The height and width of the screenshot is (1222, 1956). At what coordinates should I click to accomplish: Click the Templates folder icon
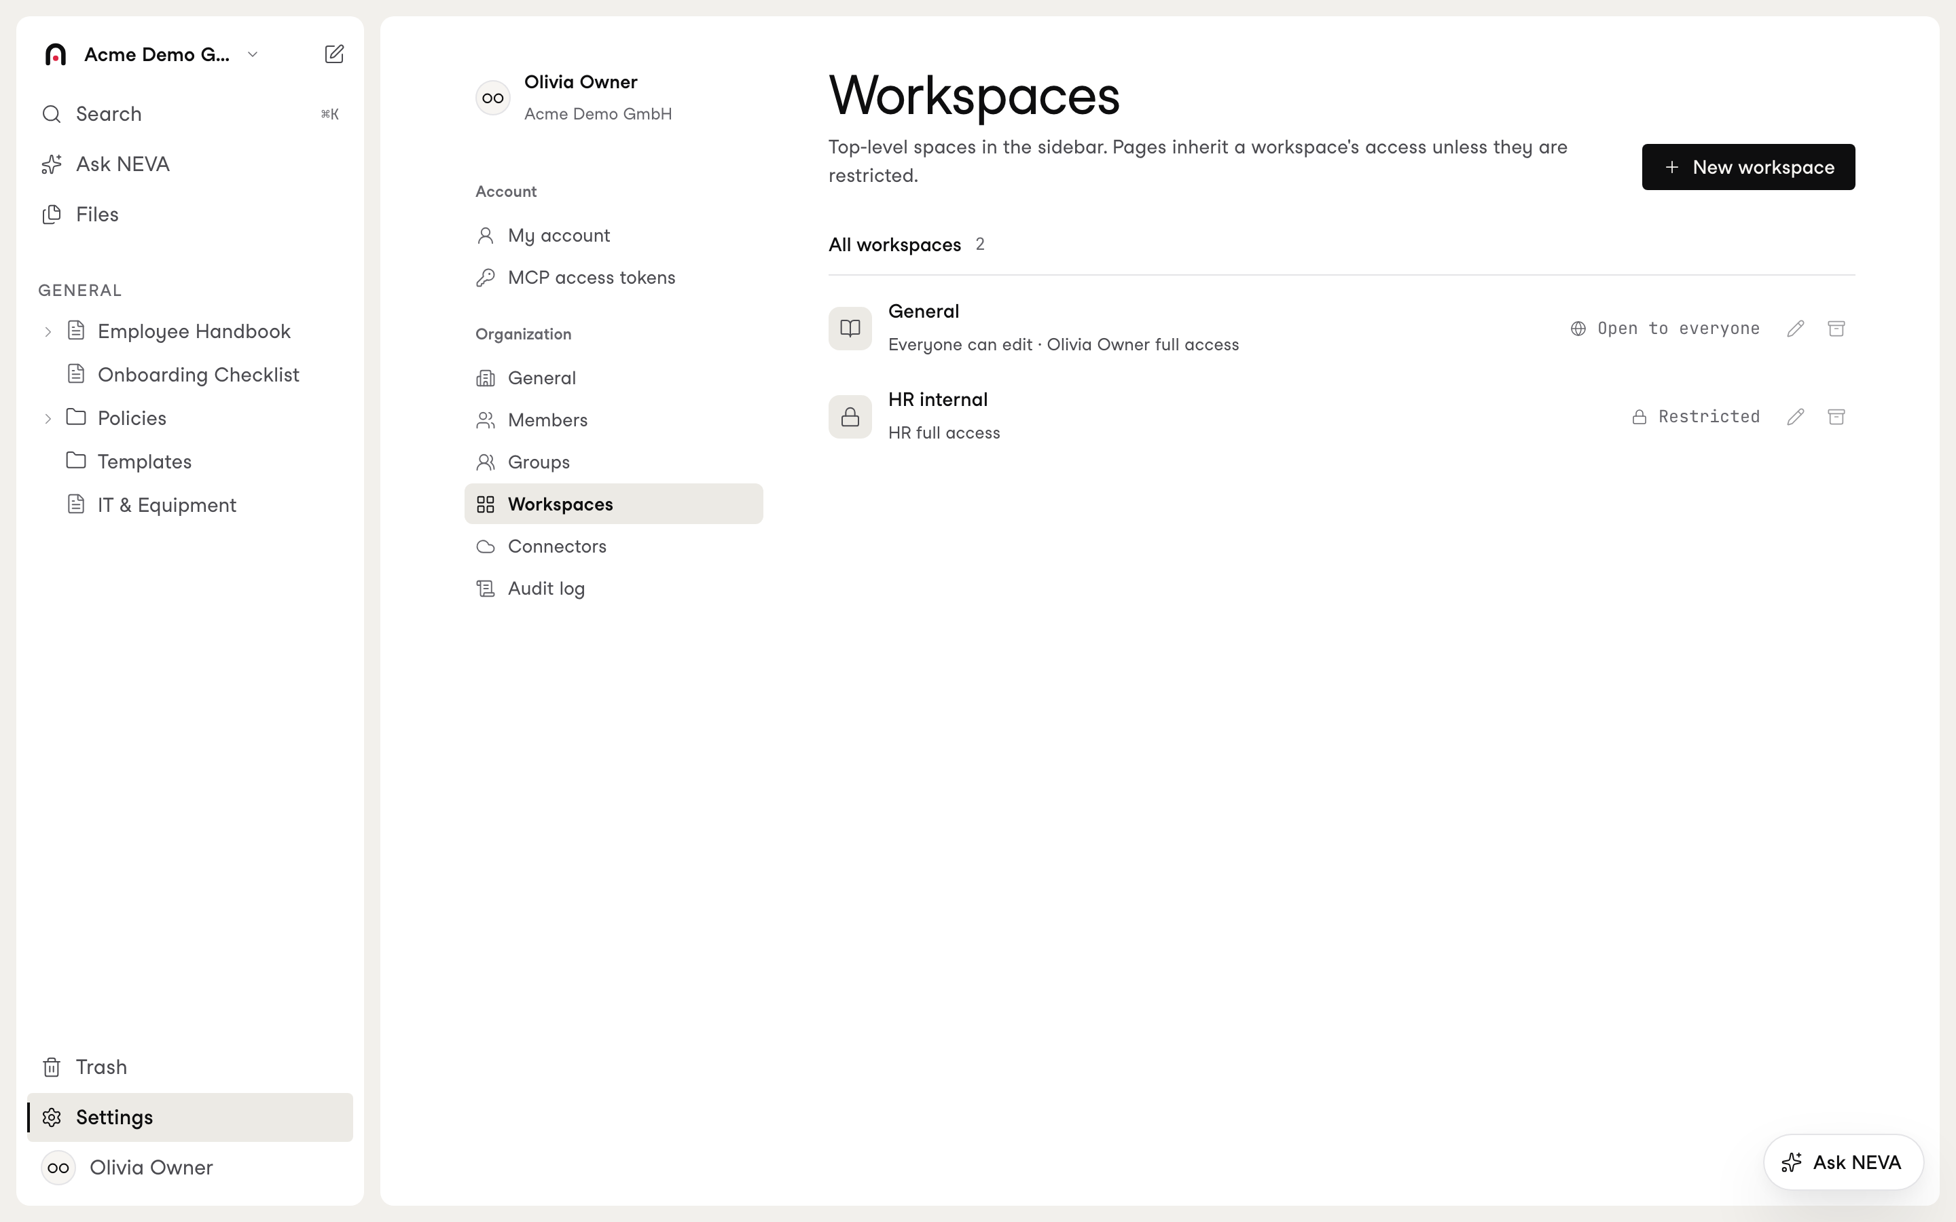point(76,461)
